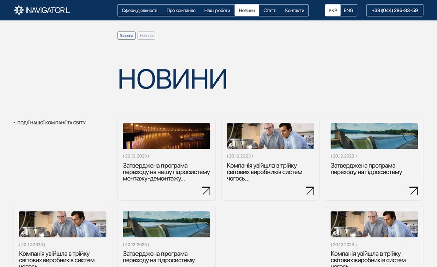This screenshot has height=267, width=437.
Task: Call the +38 (044) 286-83-59 phone button
Action: tap(395, 10)
